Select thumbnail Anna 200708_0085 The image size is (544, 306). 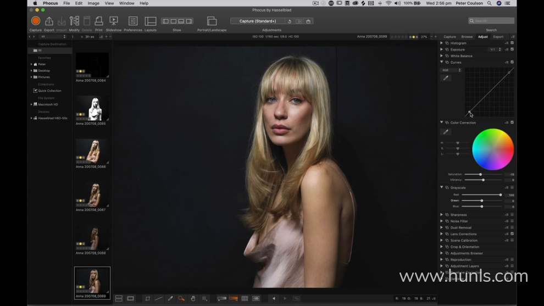[92, 109]
